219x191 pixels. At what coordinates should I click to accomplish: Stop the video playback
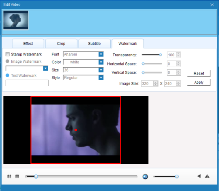pos(17,176)
